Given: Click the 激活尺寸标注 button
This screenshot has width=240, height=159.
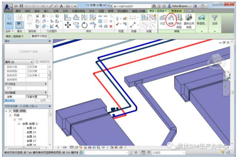Looking at the screenshot, I should click(39, 36).
